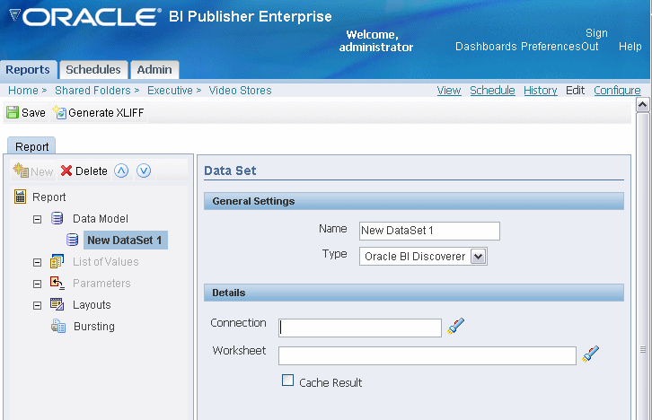Select New DataSet 1 tree item

point(125,241)
